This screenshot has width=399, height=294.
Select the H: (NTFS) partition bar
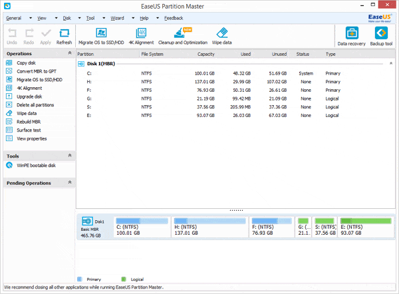207,227
